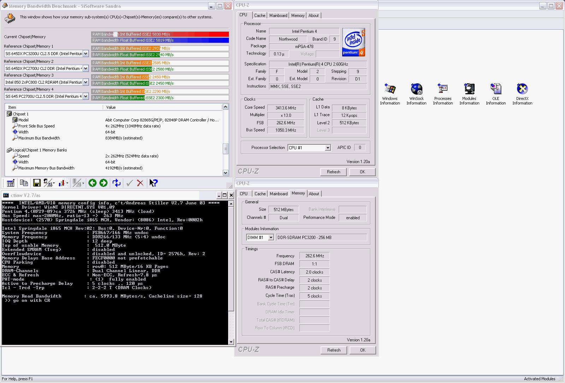Viewport: 565px width, 383px height.
Task: Click the green back arrow icon
Action: click(93, 183)
